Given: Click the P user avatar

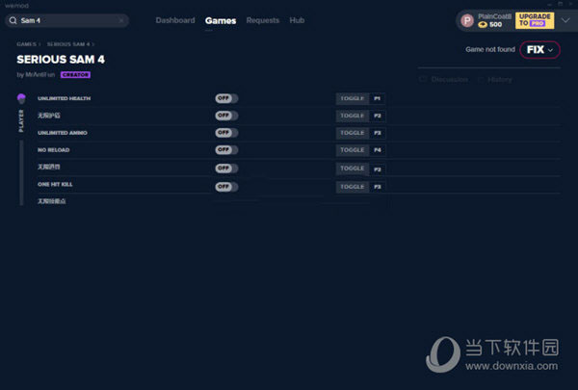Looking at the screenshot, I should (467, 20).
